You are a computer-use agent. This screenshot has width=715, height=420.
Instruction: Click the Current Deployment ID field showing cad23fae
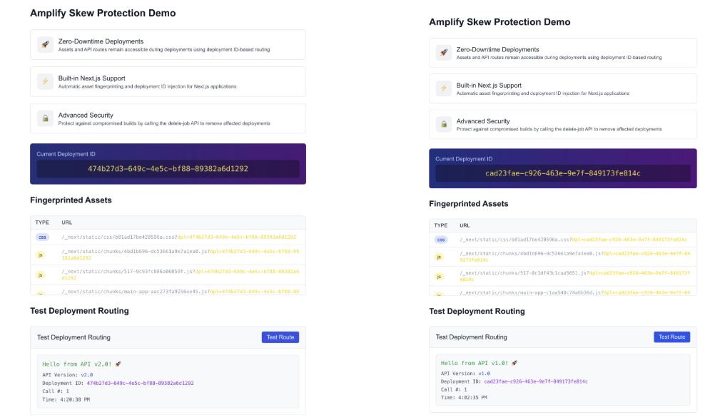[563, 173]
